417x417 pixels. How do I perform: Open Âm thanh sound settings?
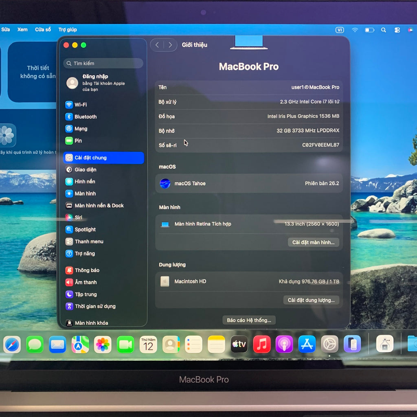tap(86, 282)
